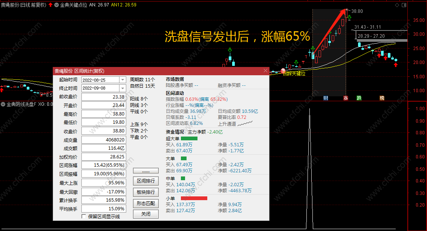
Task: Click the 38.80 high price label
Action: [357, 11]
